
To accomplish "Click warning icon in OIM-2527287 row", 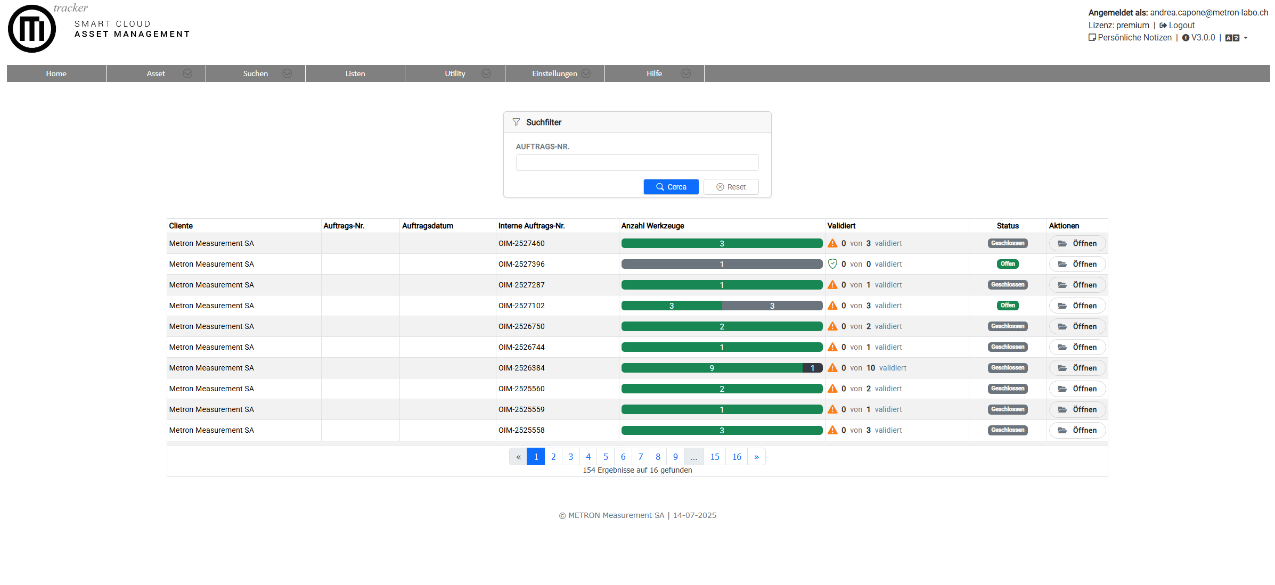I will coord(832,285).
